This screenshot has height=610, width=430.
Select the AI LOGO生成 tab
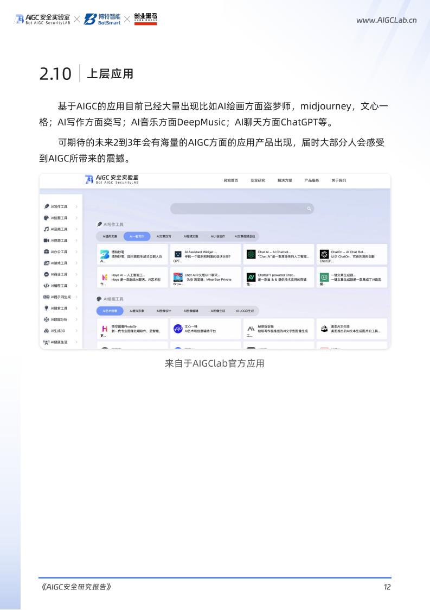click(x=245, y=311)
